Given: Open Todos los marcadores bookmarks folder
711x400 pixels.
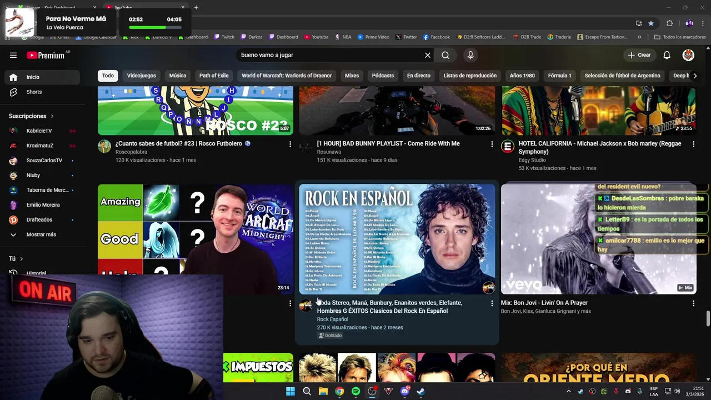Looking at the screenshot, I should coord(680,37).
